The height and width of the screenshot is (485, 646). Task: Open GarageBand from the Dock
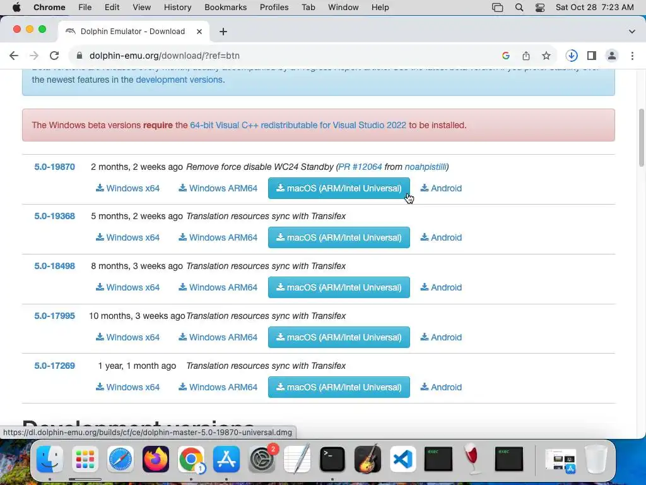click(x=368, y=459)
